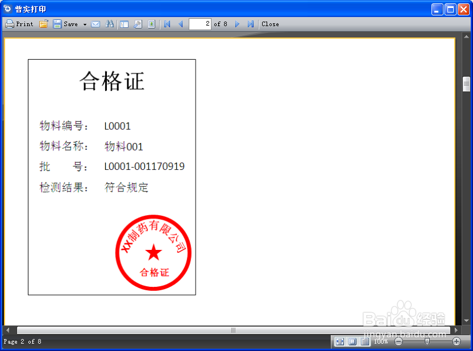Jump to last page using last-page arrow icon

pos(251,24)
